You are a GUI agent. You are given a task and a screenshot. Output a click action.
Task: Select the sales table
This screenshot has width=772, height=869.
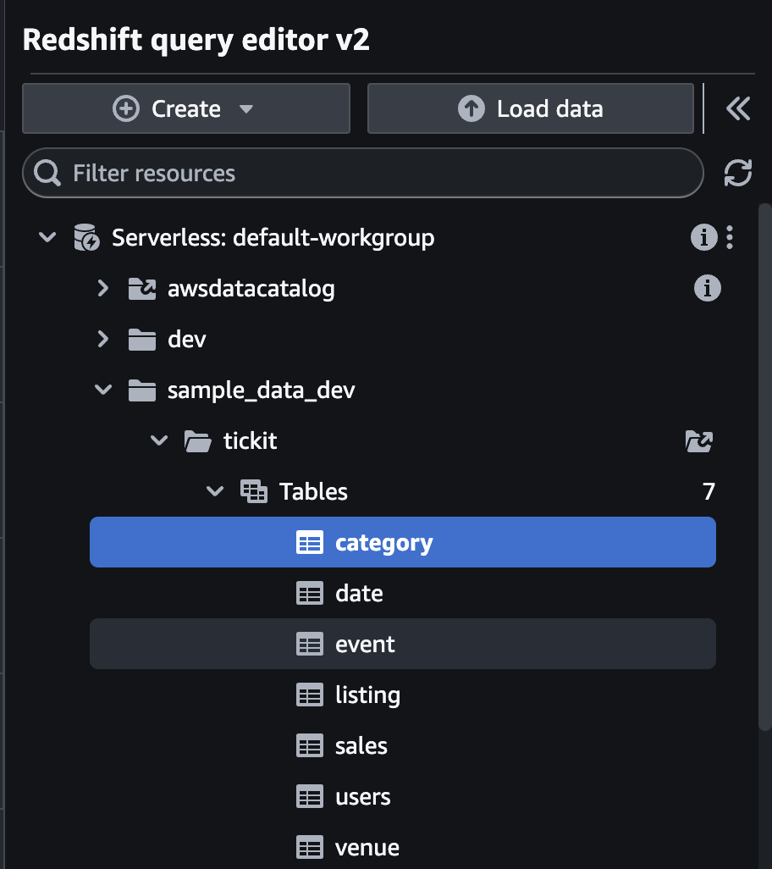[x=403, y=746]
